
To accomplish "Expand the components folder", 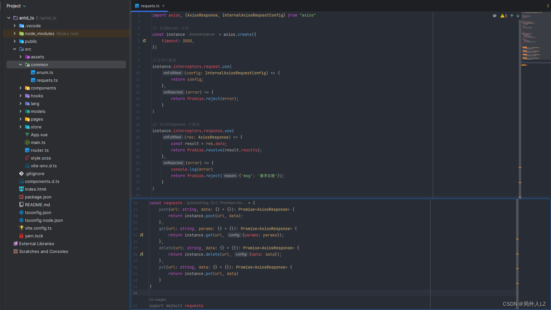I will coord(20,88).
